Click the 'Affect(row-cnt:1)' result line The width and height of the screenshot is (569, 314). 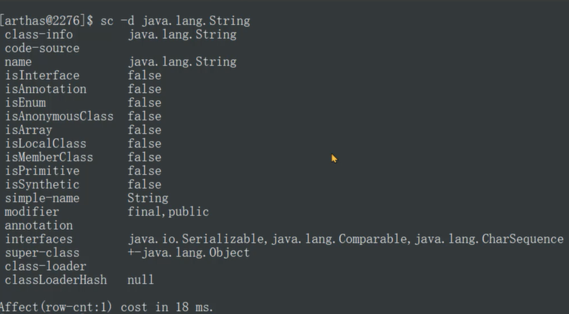[56, 307]
